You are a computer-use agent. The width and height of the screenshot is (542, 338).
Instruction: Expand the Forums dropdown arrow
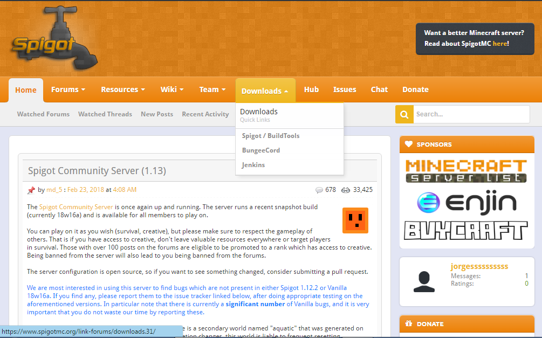coord(83,90)
